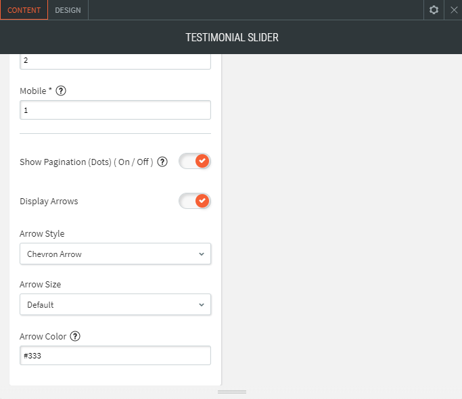Close the Testimonial Slider panel
The width and height of the screenshot is (462, 399).
pyautogui.click(x=454, y=10)
